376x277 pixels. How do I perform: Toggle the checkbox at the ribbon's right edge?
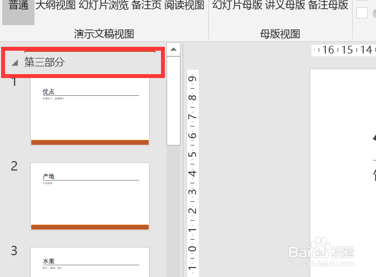tap(362, 13)
